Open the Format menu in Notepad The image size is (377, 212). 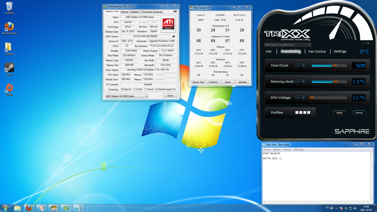(287, 149)
